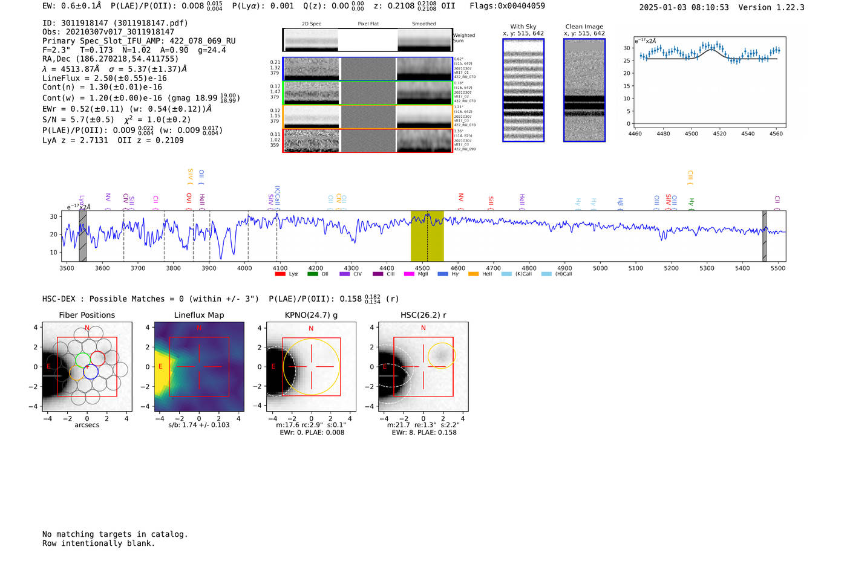
Task: Click the 'KPNO(24.7) g' panel title
Action: click(x=311, y=315)
